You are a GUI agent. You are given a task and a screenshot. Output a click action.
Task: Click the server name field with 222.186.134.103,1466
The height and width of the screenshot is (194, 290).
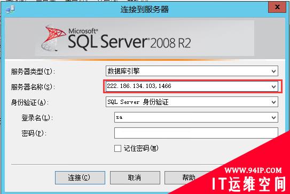(192, 86)
